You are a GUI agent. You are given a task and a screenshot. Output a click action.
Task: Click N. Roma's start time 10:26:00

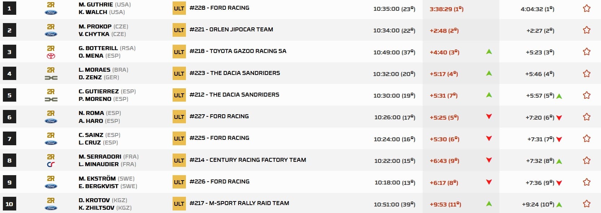coord(395,117)
